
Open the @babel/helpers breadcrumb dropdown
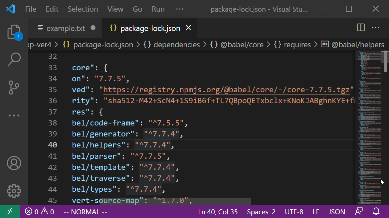tap(352, 45)
